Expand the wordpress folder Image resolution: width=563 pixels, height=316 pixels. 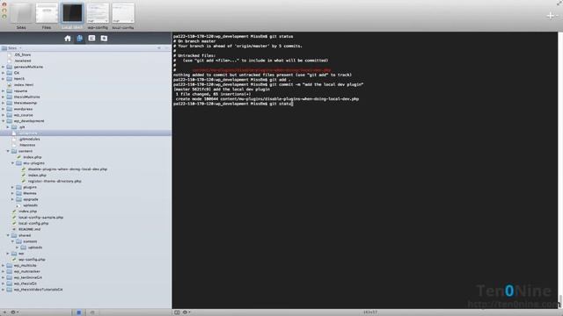4,109
